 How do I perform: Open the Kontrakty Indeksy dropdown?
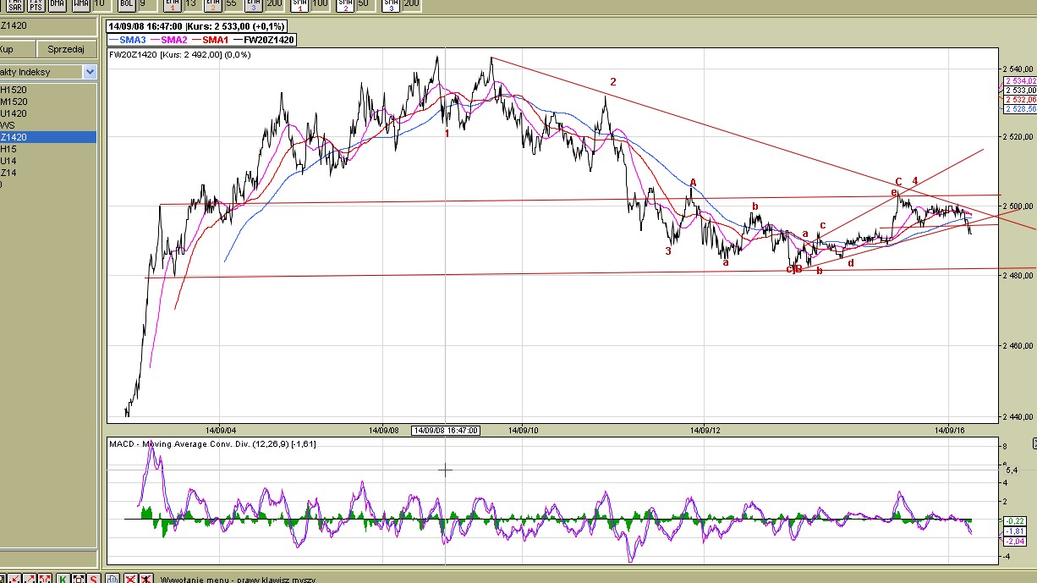click(90, 72)
